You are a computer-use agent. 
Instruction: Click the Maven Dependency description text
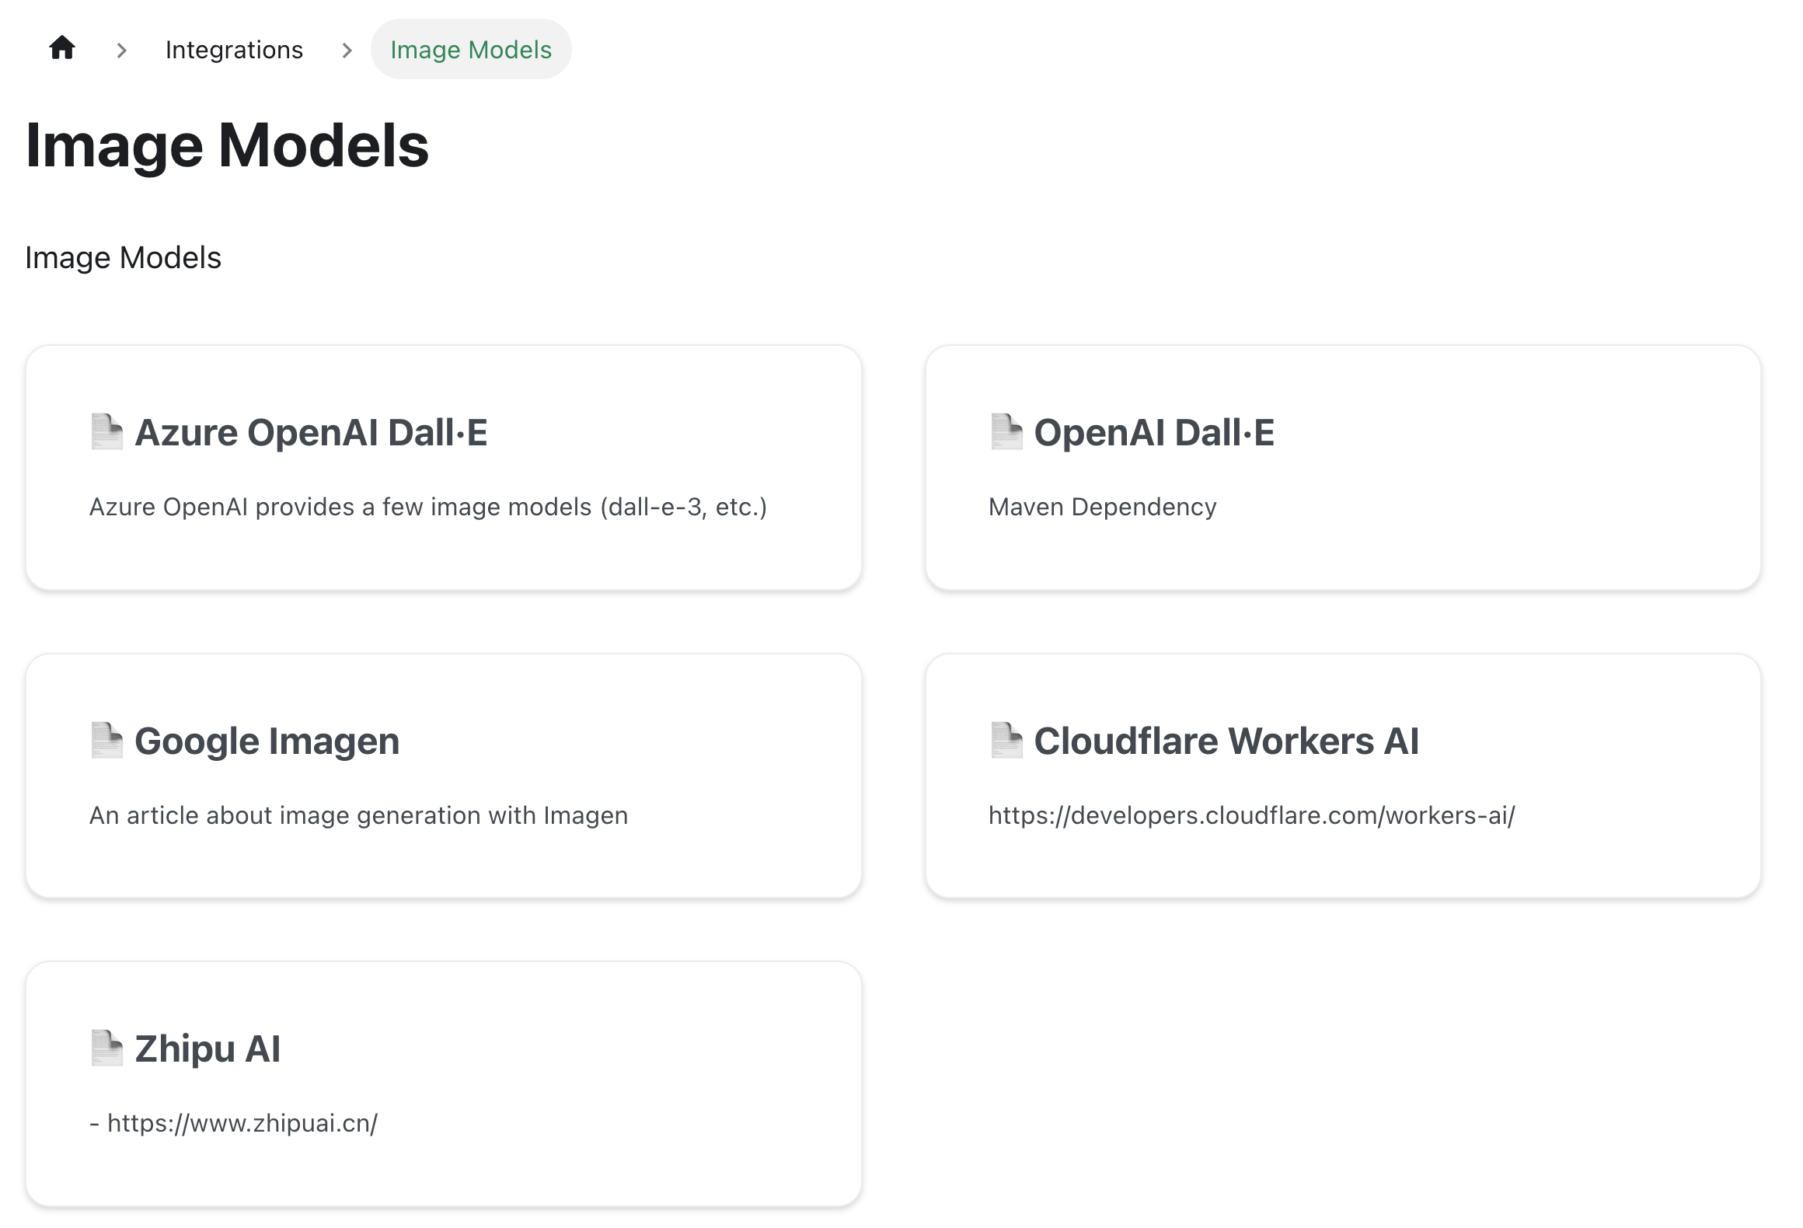[1102, 507]
